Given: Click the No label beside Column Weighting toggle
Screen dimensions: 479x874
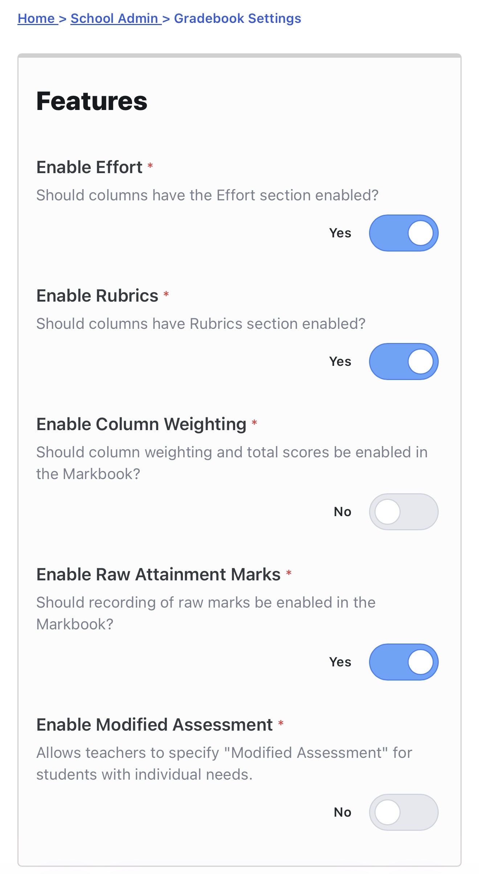Looking at the screenshot, I should [x=342, y=512].
